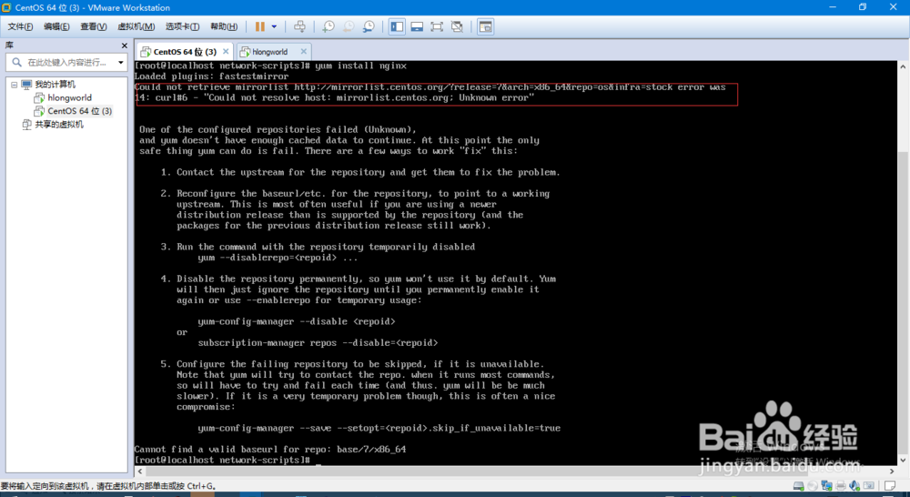Screen dimensions: 910x497
Task: Click the printer status icon
Action: (840, 486)
